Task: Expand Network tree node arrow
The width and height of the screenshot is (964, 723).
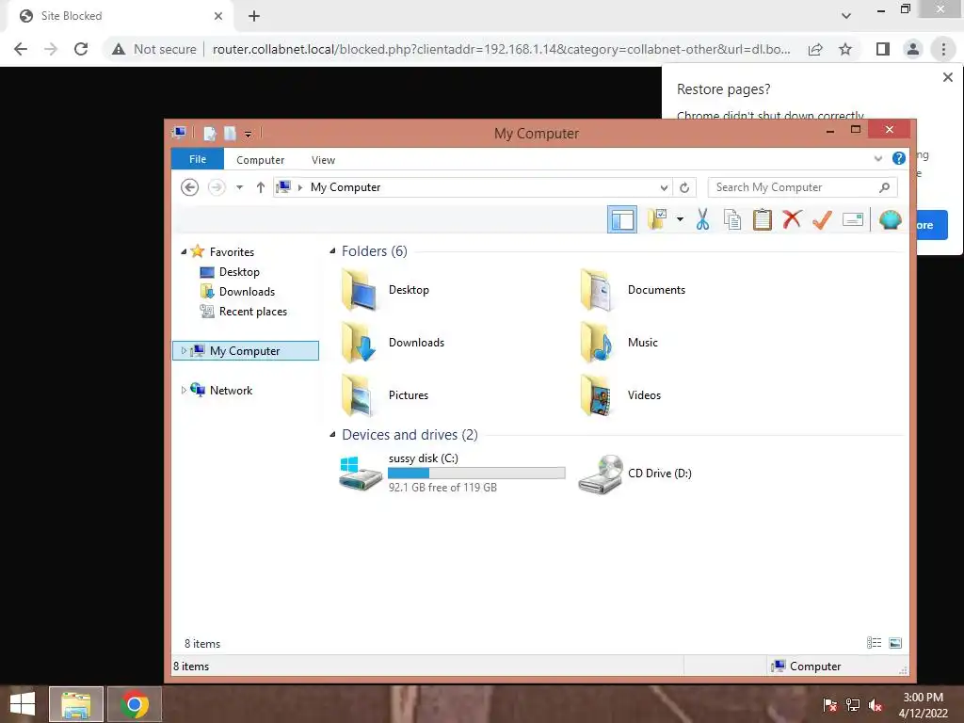Action: (184, 390)
